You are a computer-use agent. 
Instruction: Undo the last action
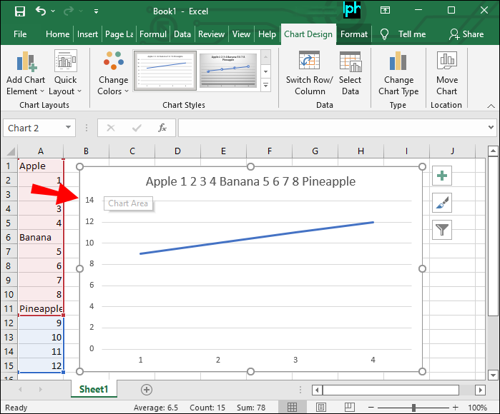tap(41, 11)
